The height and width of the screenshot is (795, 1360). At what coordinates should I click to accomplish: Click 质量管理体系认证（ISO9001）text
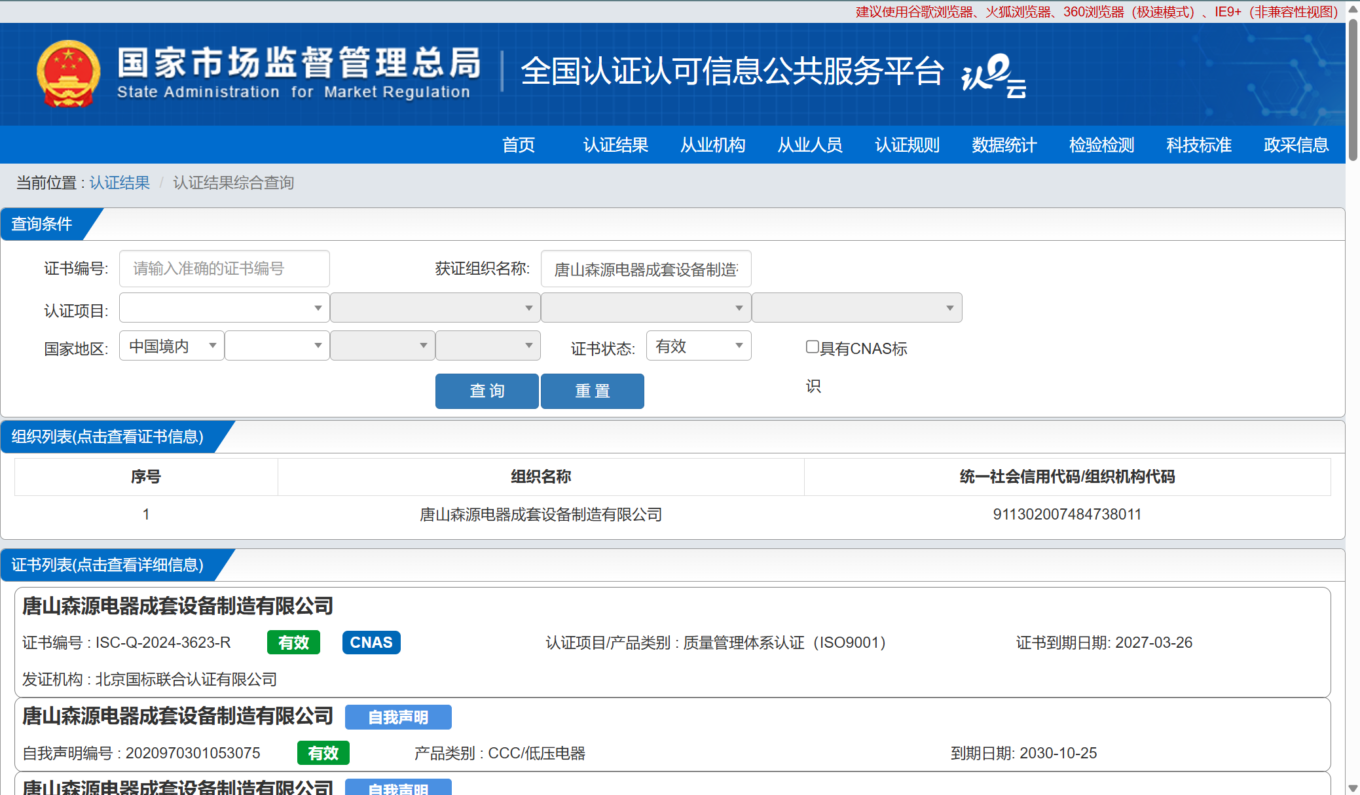[784, 643]
